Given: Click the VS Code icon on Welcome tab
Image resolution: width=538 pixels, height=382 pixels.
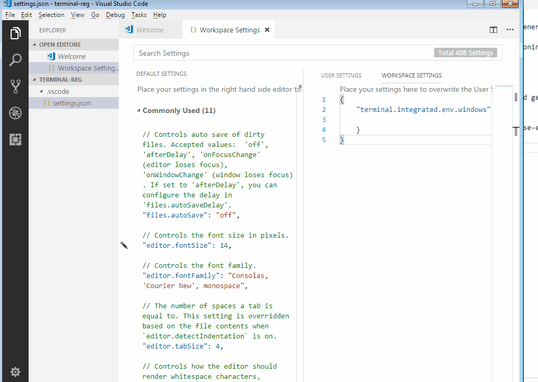Looking at the screenshot, I should click(129, 30).
